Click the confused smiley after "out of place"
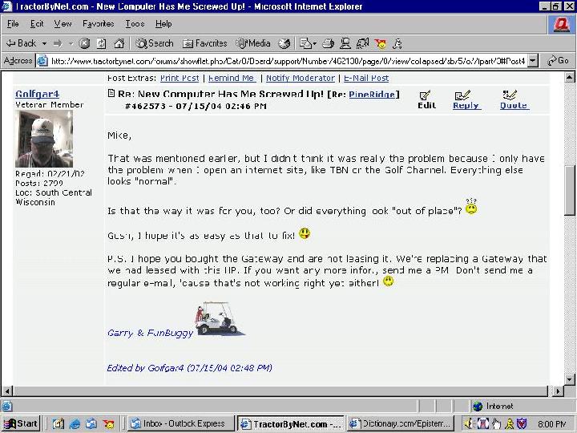The image size is (577, 433). click(471, 207)
